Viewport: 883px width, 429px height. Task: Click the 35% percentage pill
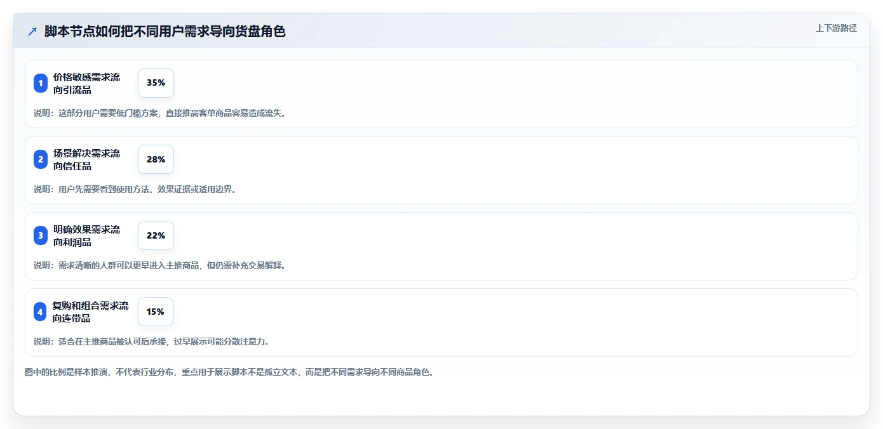click(156, 83)
